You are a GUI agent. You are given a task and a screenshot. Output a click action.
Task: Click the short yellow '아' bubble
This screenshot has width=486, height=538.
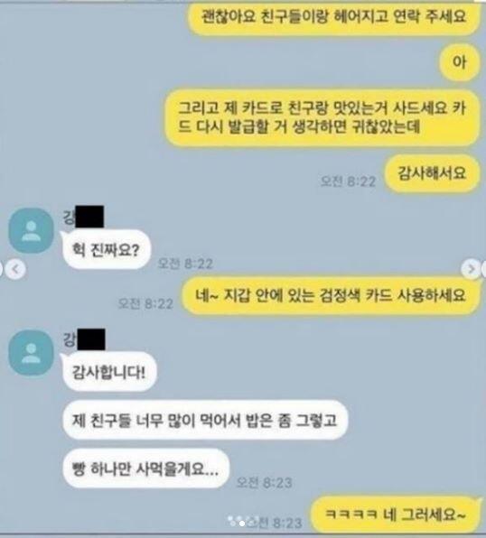point(459,62)
